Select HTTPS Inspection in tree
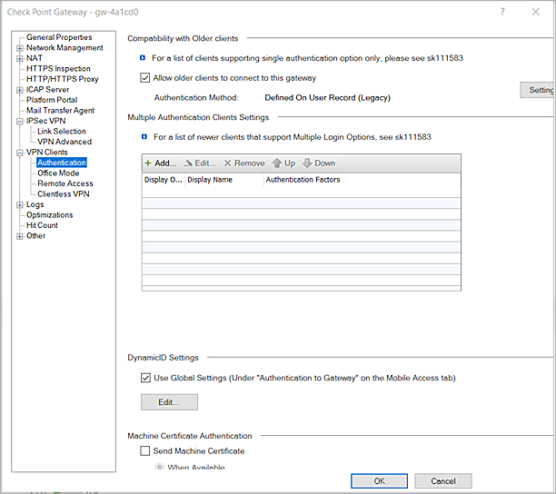This screenshot has width=556, height=494. pyautogui.click(x=58, y=68)
